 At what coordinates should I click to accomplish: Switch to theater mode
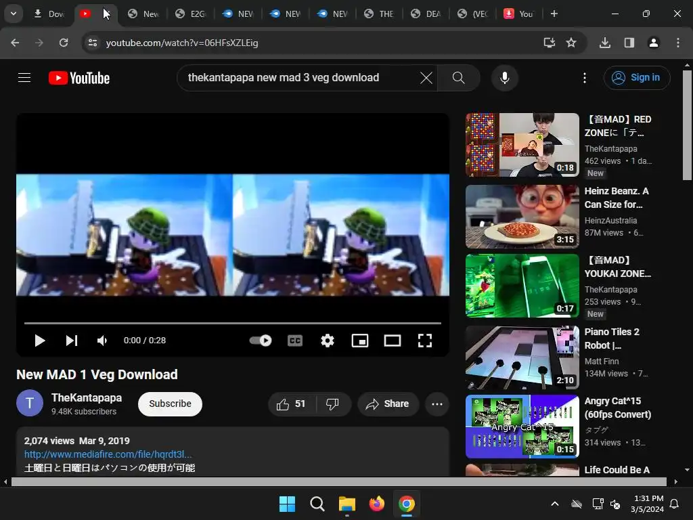coord(393,341)
